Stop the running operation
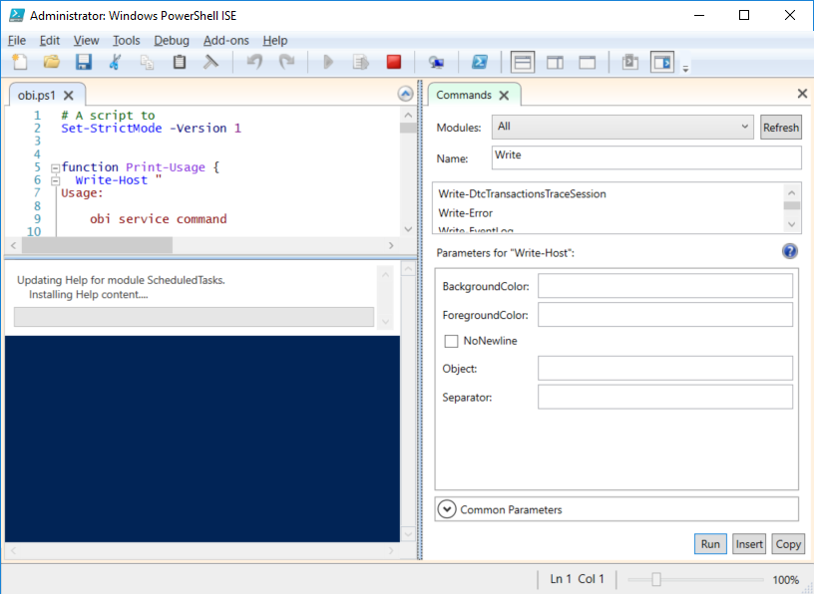The height and width of the screenshot is (594, 814). click(393, 61)
